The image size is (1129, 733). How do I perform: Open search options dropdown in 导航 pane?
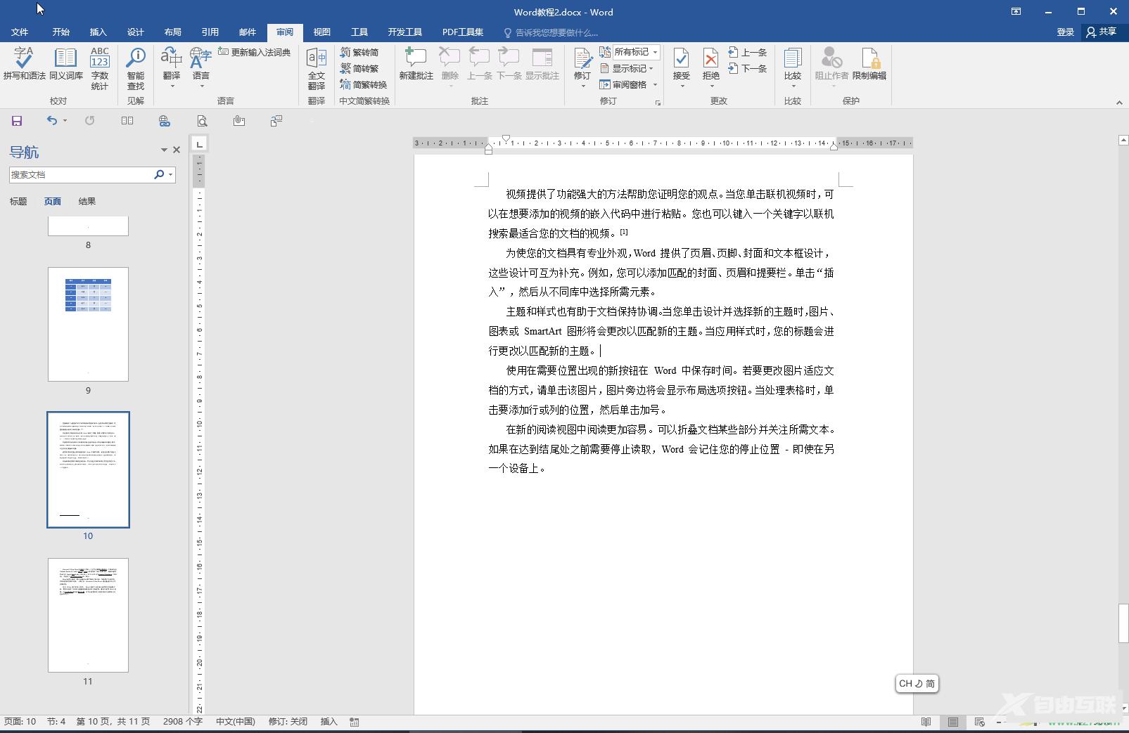pyautogui.click(x=170, y=174)
